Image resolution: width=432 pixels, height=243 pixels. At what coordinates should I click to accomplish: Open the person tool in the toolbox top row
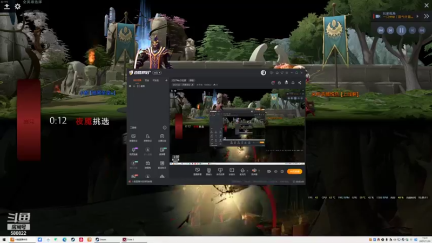pos(147,138)
